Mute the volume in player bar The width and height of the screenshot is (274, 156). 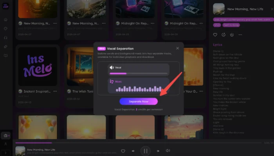(168, 151)
